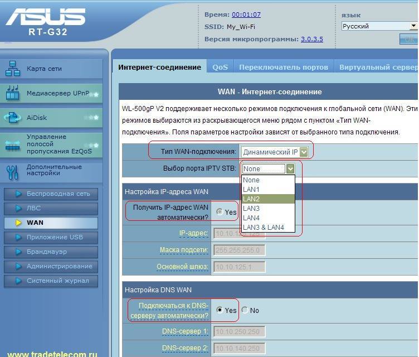Click the yellow arrow icon beside WAN
Viewport: 419px width, 357px height.
coord(18,223)
